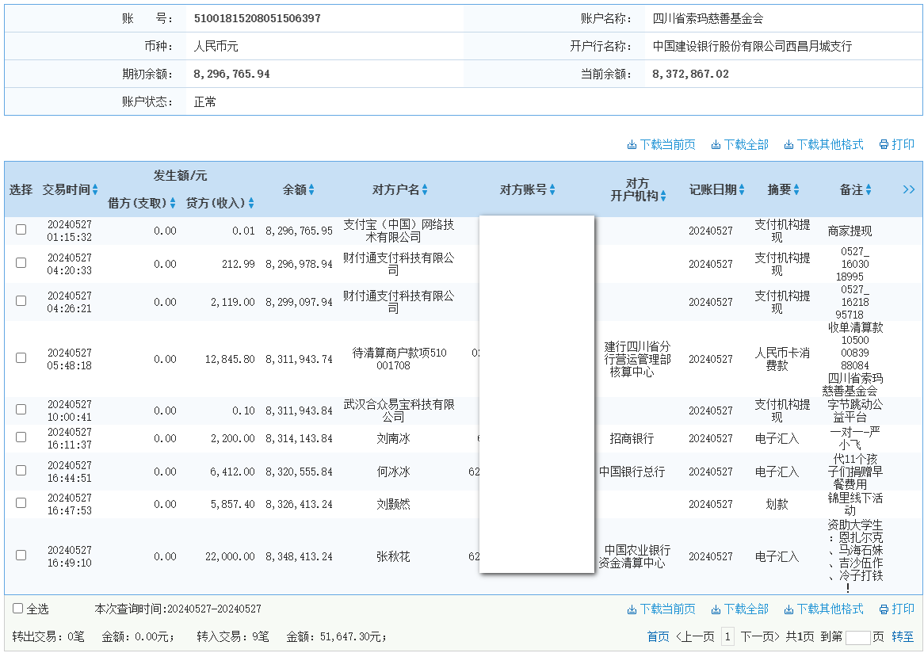Sort by 记账日期 column arrows
Viewport: 924px width, 653px height.
[x=742, y=189]
